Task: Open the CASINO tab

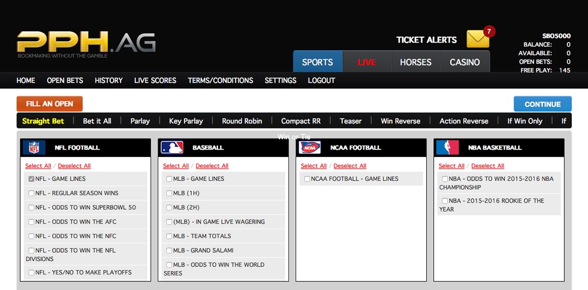Action: (x=465, y=62)
